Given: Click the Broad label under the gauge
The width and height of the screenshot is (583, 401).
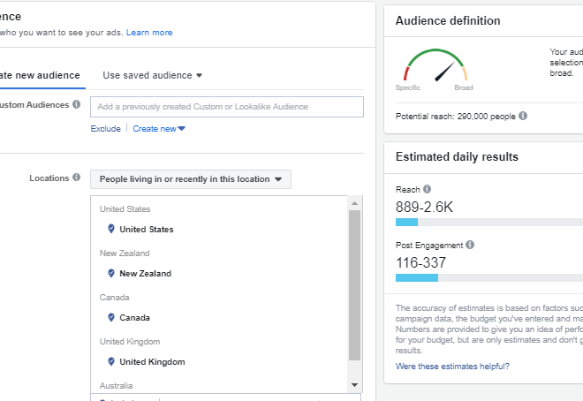Looking at the screenshot, I should 464,87.
